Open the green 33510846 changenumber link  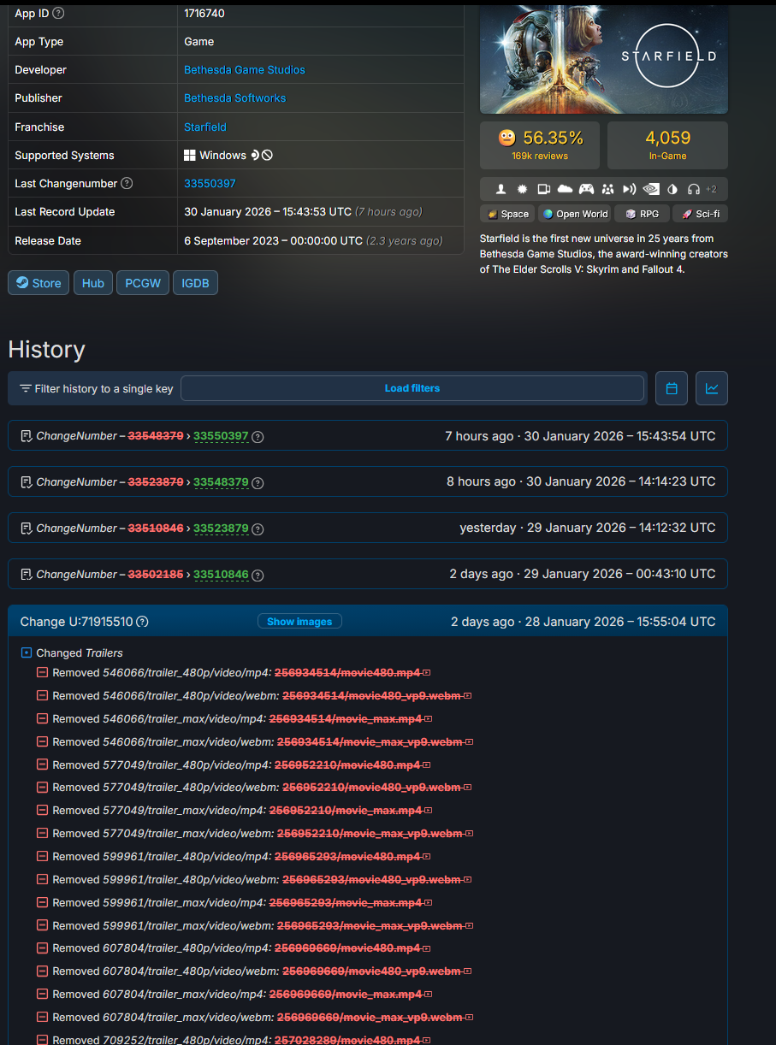click(x=221, y=575)
